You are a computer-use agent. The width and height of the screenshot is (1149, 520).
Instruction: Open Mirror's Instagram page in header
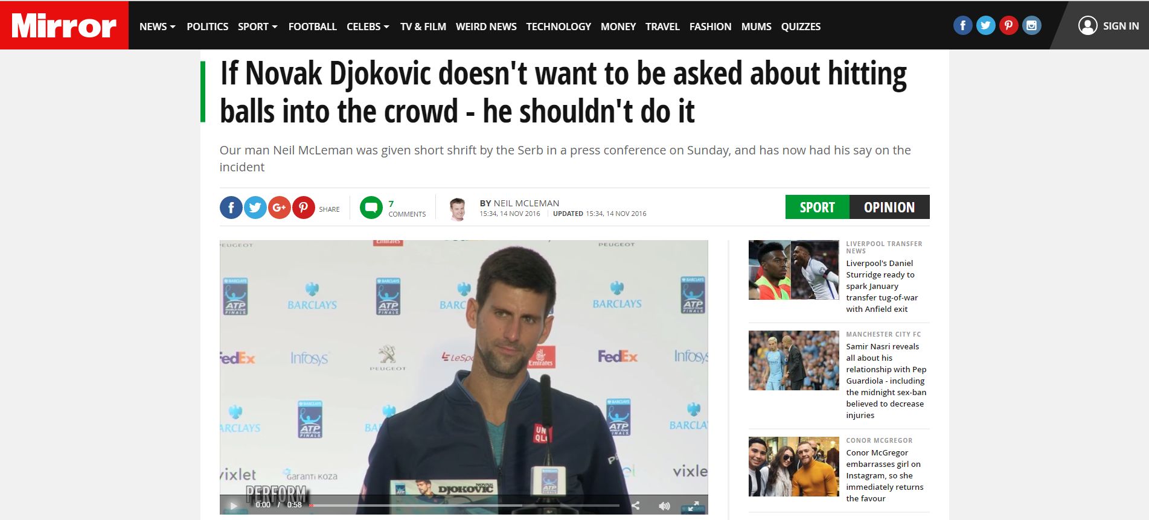1031,25
